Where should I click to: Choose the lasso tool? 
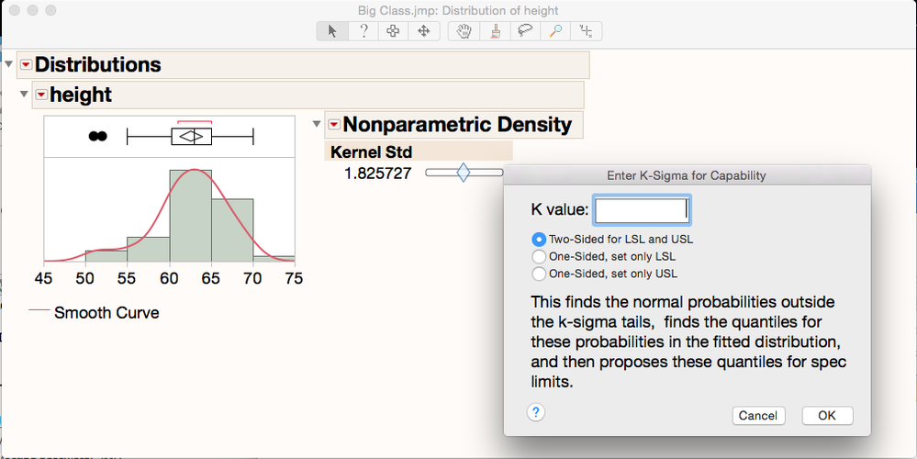pos(525,31)
